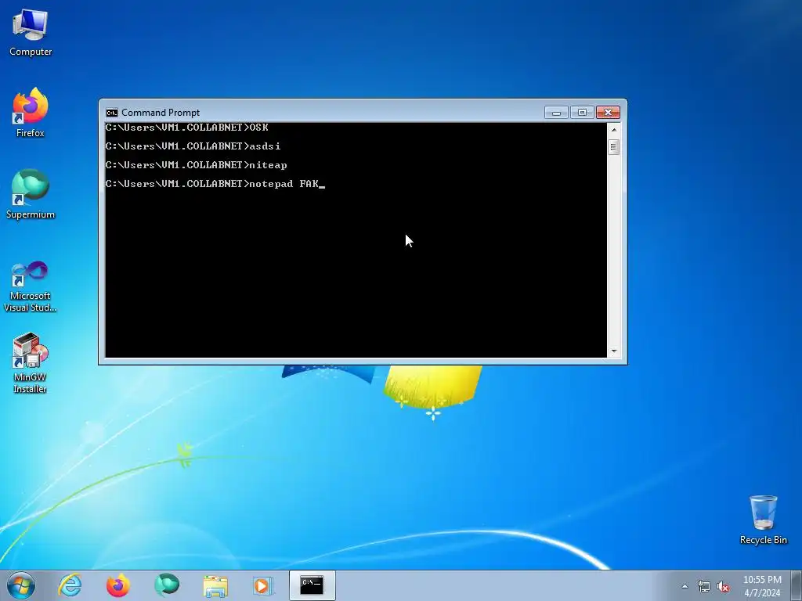Select the Firefox desktop shortcut

coord(31,113)
